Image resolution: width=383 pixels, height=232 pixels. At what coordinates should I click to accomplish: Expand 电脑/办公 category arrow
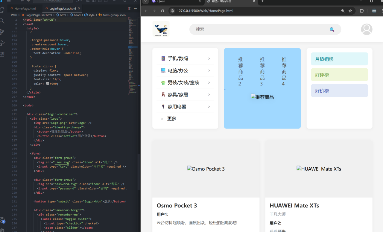209,71
